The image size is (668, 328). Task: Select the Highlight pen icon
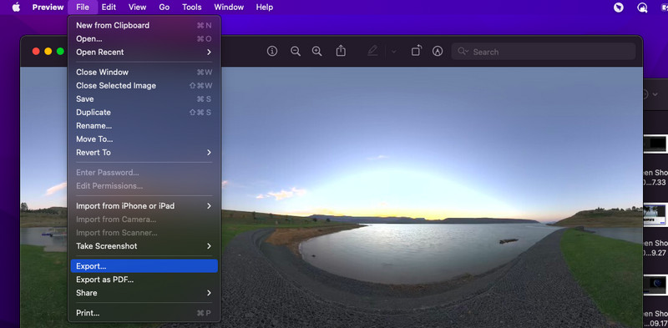pyautogui.click(x=372, y=52)
